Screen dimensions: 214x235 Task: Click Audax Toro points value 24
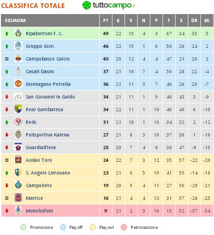point(106,160)
